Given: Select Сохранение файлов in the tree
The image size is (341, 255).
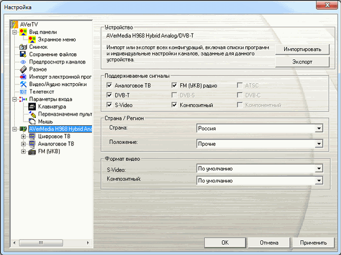Looking at the screenshot, I should (53, 54).
